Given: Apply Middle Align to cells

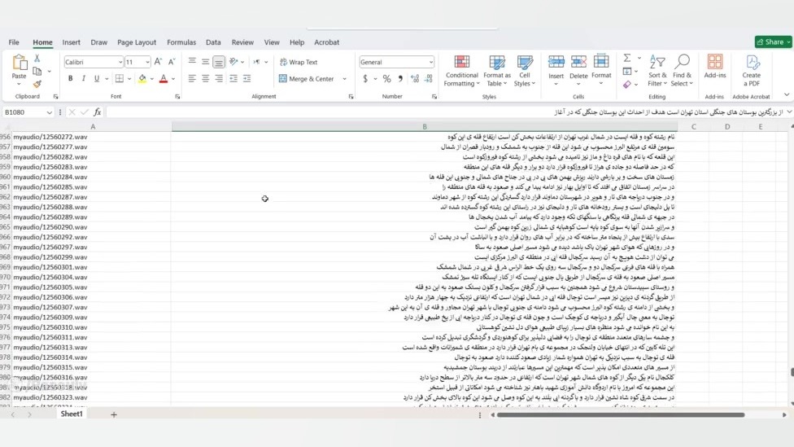Looking at the screenshot, I should 205,62.
